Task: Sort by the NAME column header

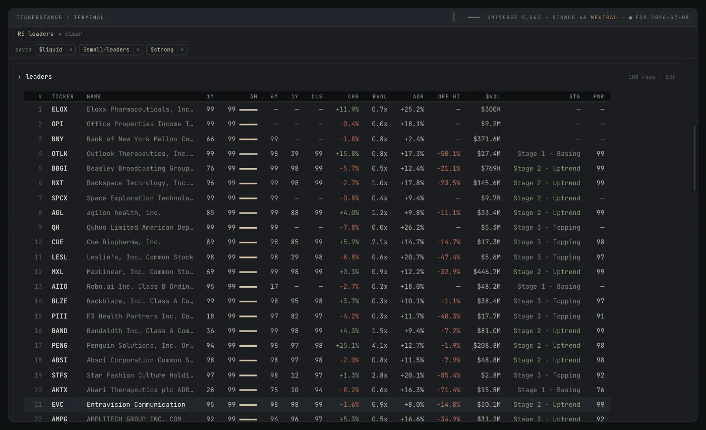Action: pos(94,96)
